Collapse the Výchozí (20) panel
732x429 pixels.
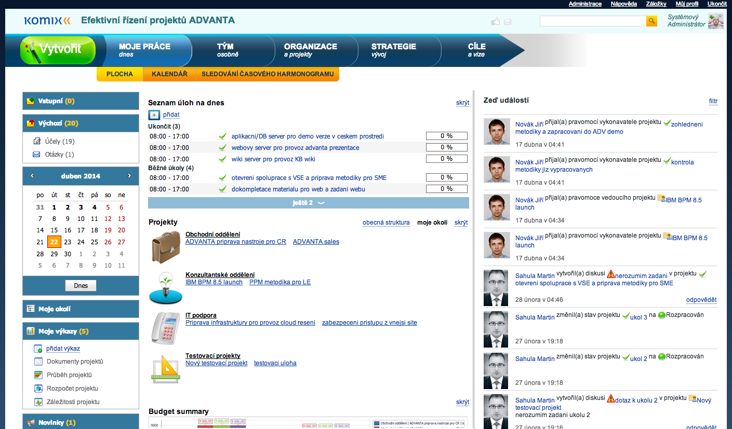pyautogui.click(x=81, y=123)
